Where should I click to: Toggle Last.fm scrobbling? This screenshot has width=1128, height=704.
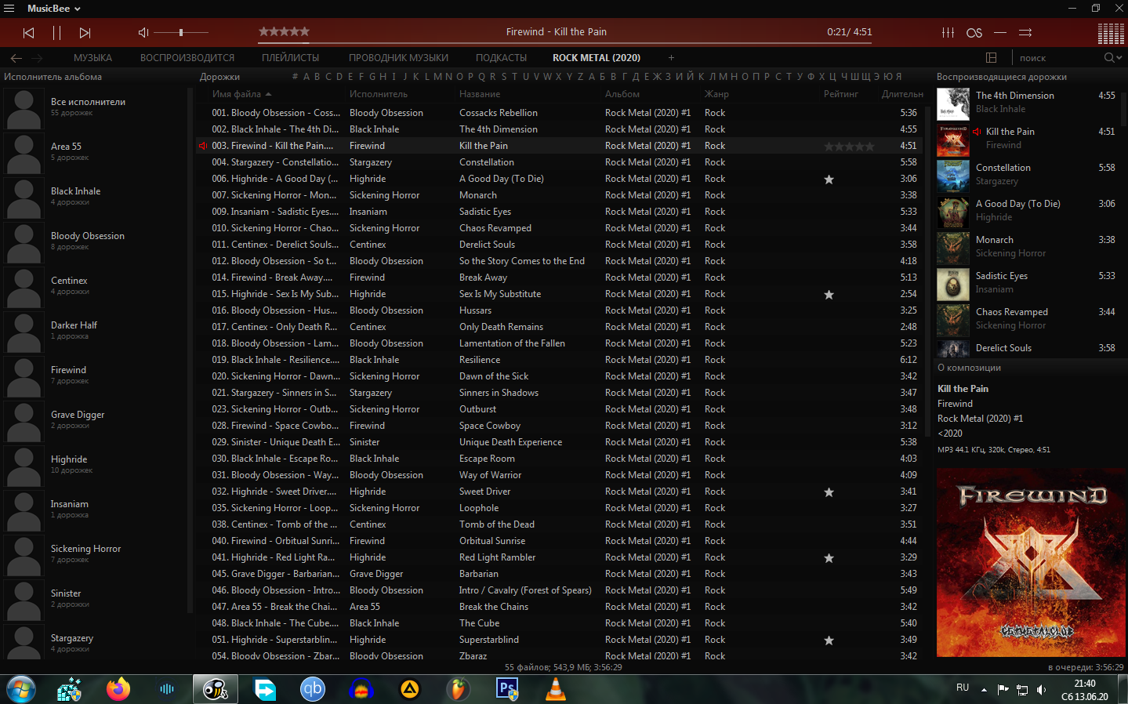tap(974, 33)
